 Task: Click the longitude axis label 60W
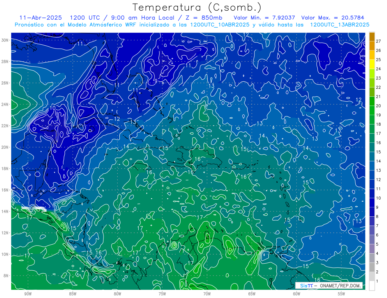pyautogui.click(x=297, y=294)
